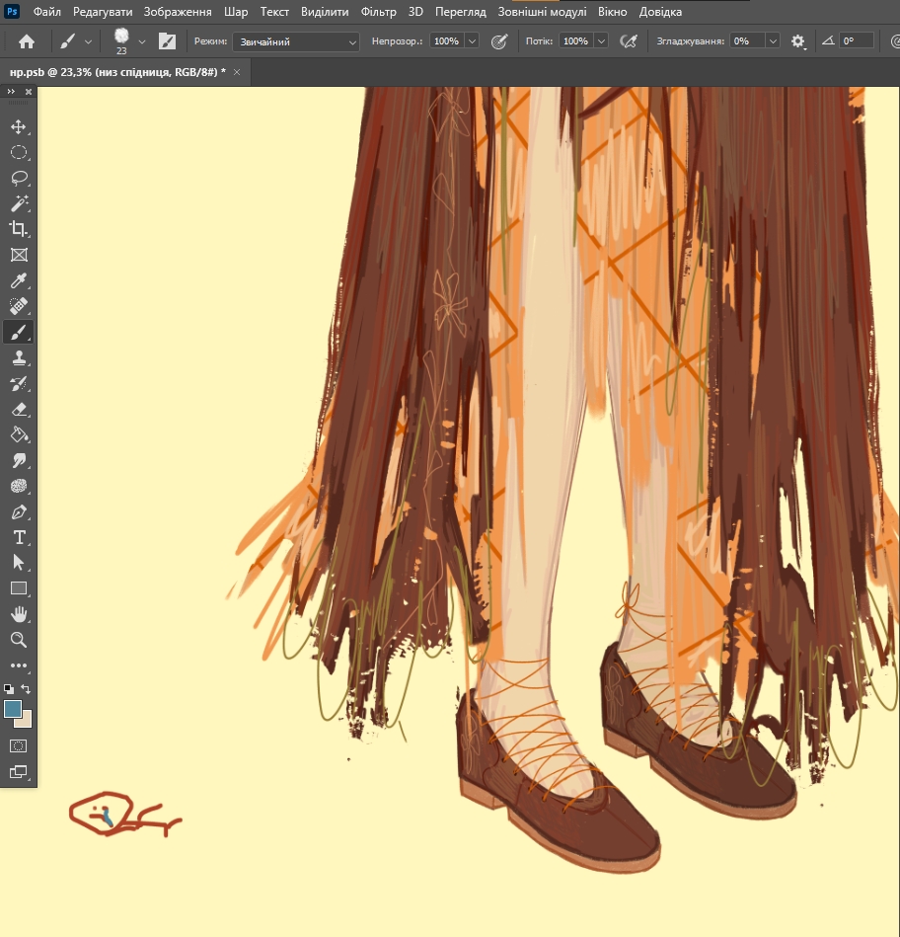Screen dimensions: 900x937
Task: Open the opacity slider dropdown arrow
Action: pos(472,41)
